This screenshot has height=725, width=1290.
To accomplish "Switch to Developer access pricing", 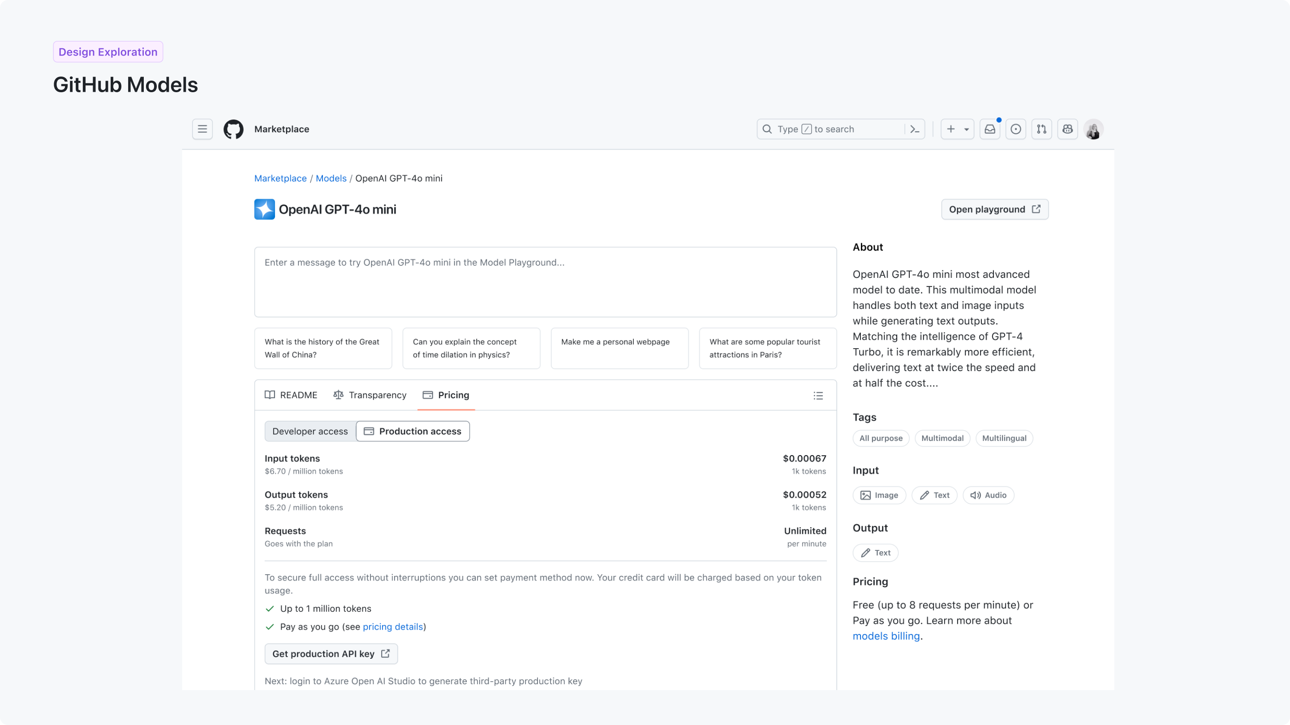I will [x=310, y=431].
